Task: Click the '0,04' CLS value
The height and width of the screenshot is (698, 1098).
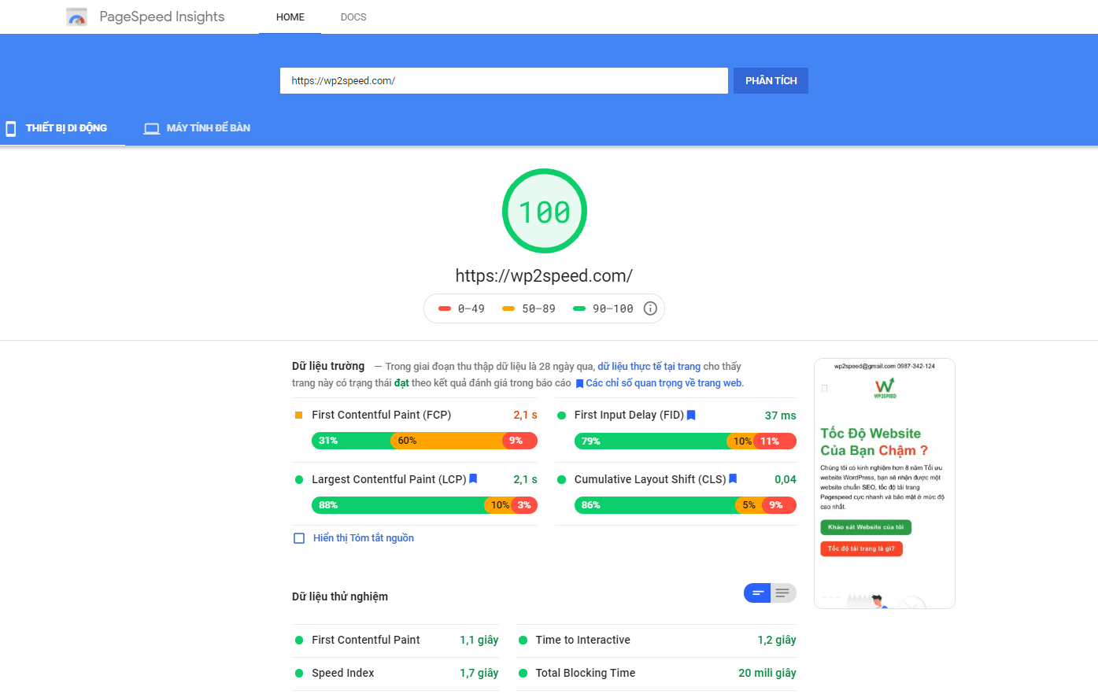Action: (786, 479)
